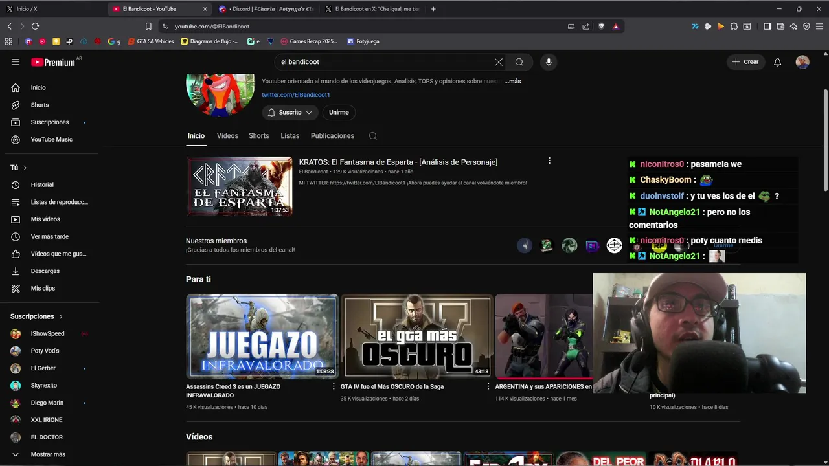The image size is (829, 466).
Task: Play the El GTA más OSCURO thumbnail
Action: 416,337
